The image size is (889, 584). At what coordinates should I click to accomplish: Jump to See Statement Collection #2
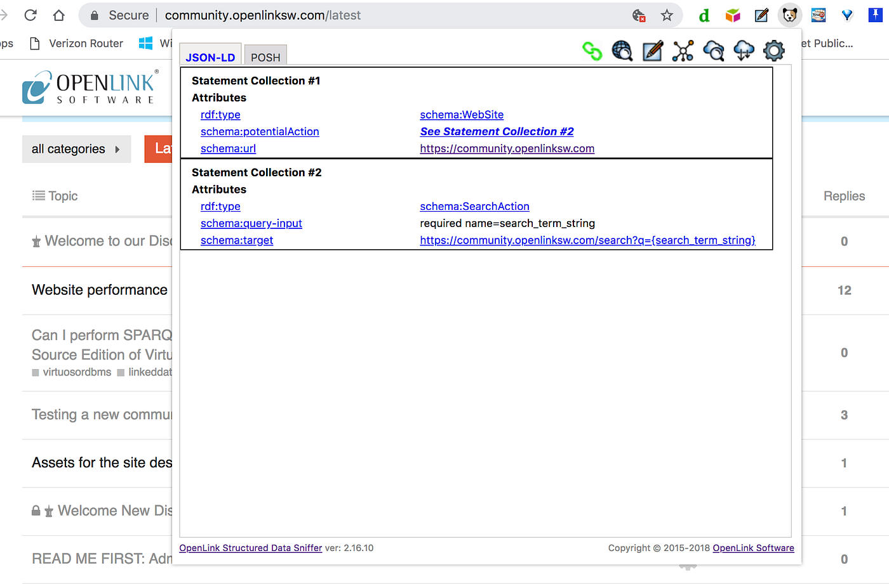point(497,131)
